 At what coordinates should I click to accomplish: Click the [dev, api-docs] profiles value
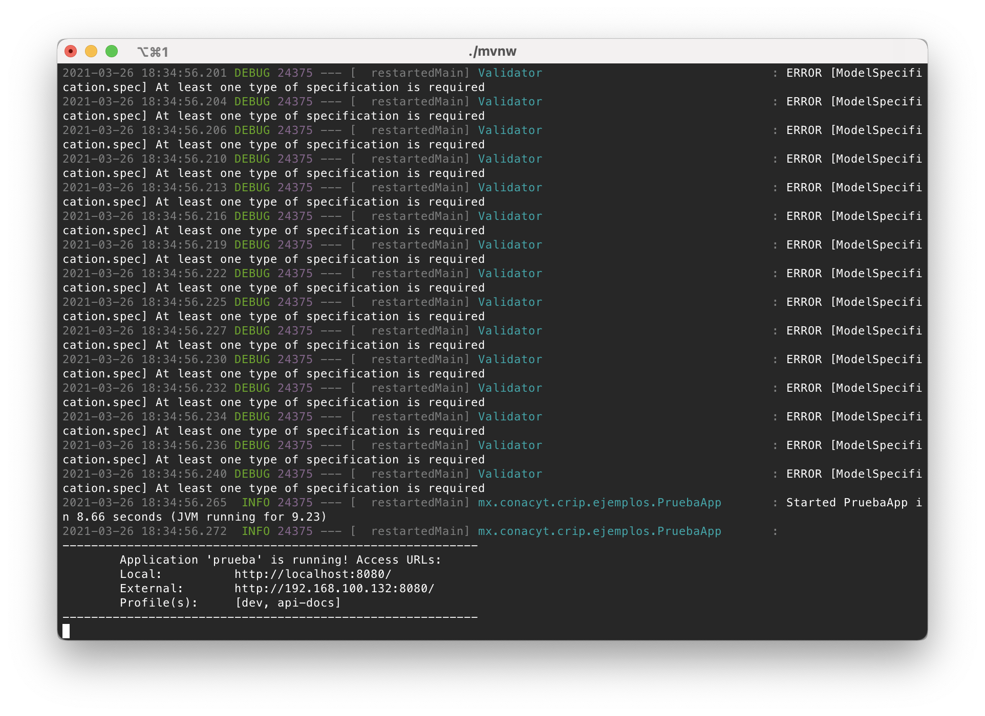tap(288, 603)
